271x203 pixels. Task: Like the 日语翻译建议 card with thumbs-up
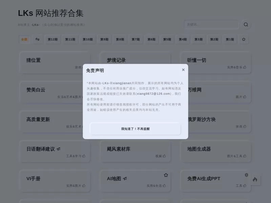coord(84,156)
